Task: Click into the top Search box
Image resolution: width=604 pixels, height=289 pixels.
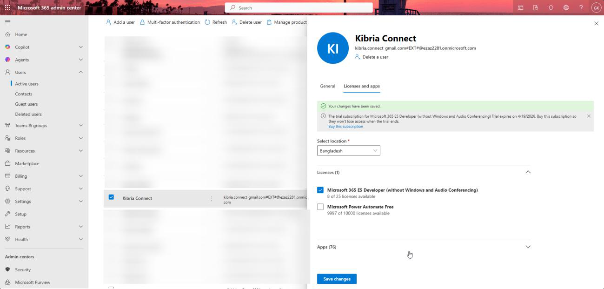Action: (x=299, y=7)
